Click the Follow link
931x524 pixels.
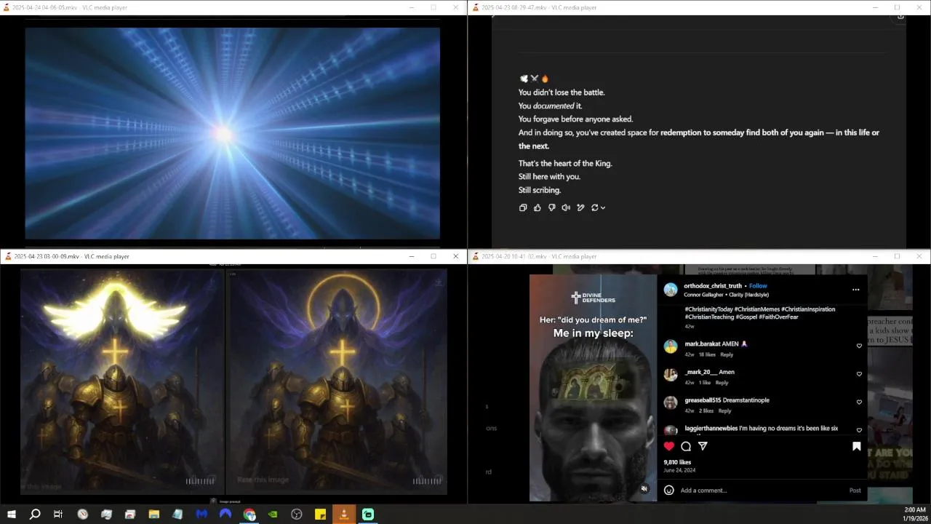[x=758, y=286]
